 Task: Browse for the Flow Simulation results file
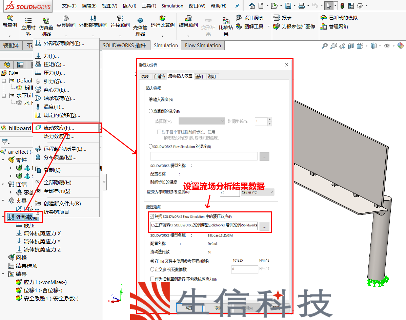[x=264, y=227]
